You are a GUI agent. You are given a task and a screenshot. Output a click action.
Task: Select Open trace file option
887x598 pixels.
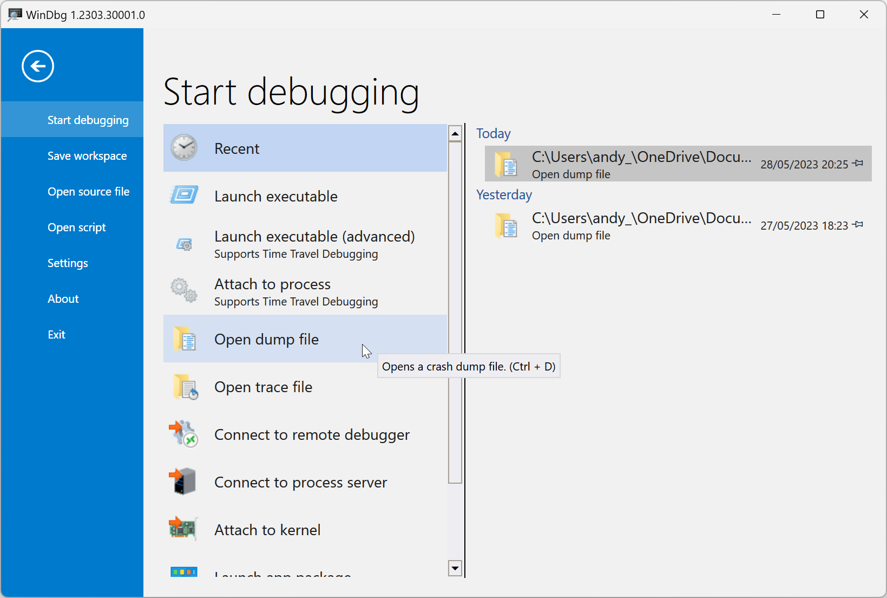pos(305,386)
